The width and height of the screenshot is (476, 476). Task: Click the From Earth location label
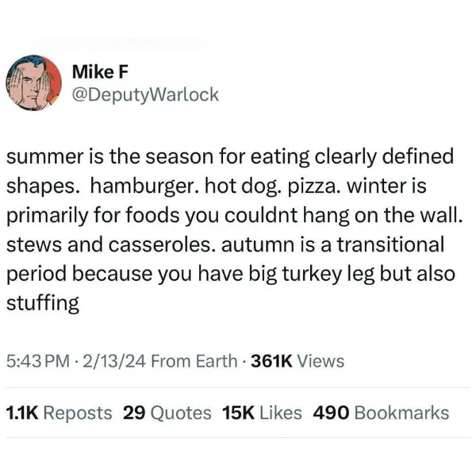[194, 362]
